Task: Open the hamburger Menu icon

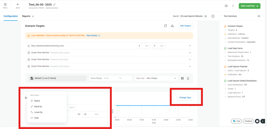Action: pyautogui.click(x=5, y=5)
